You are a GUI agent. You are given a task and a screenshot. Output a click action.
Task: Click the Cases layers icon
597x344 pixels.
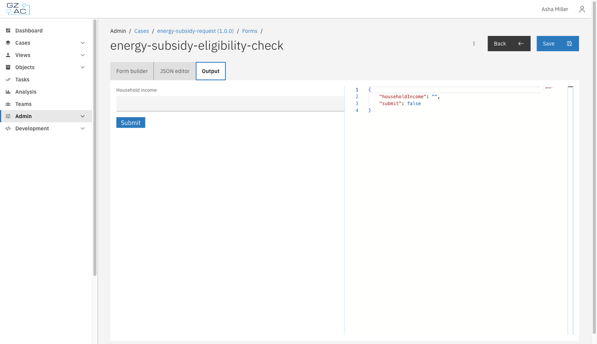click(x=8, y=43)
